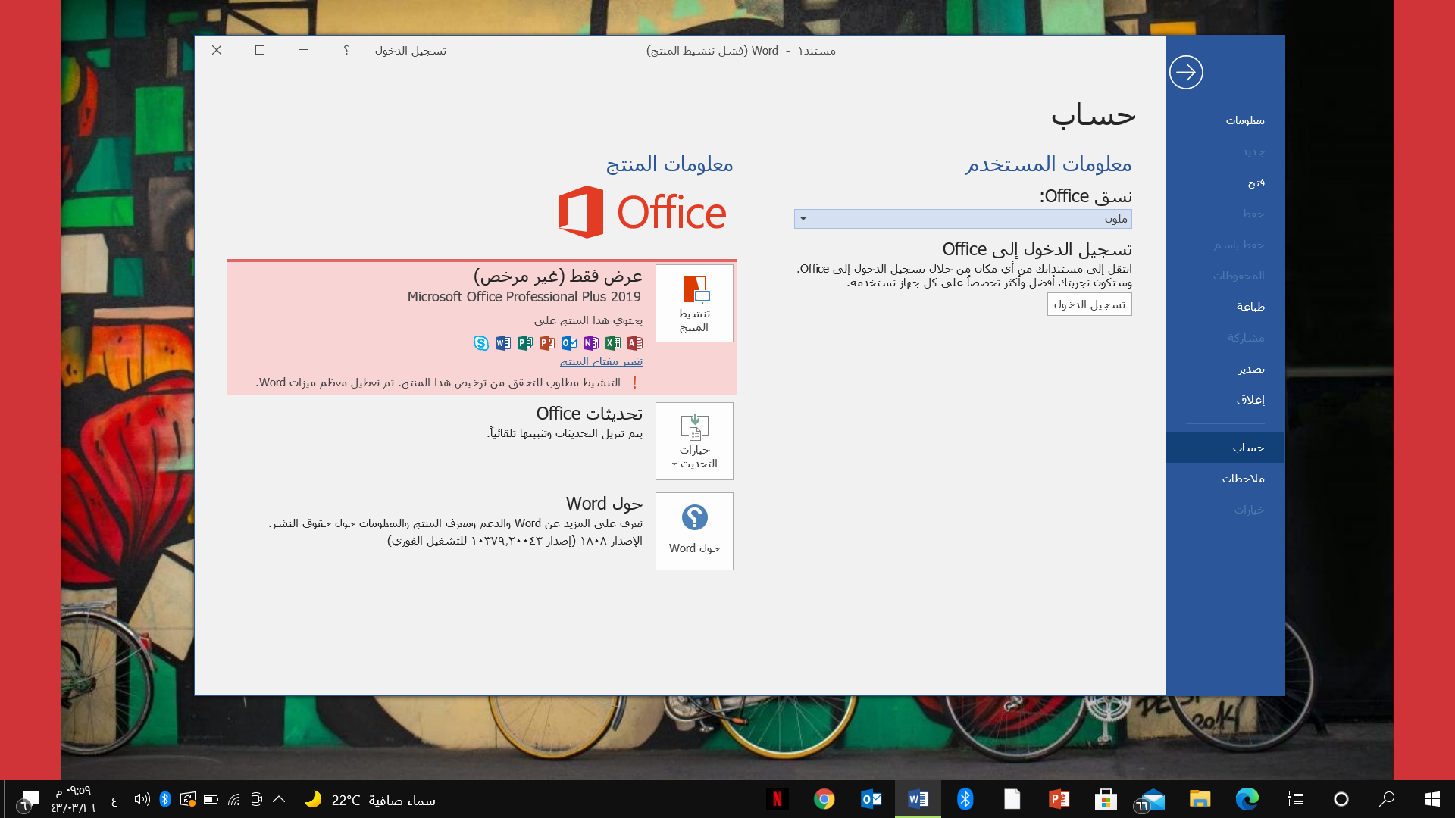Click the Change product key (تغيير مفتاح المنتج) link
This screenshot has height=818, width=1455.
point(601,361)
